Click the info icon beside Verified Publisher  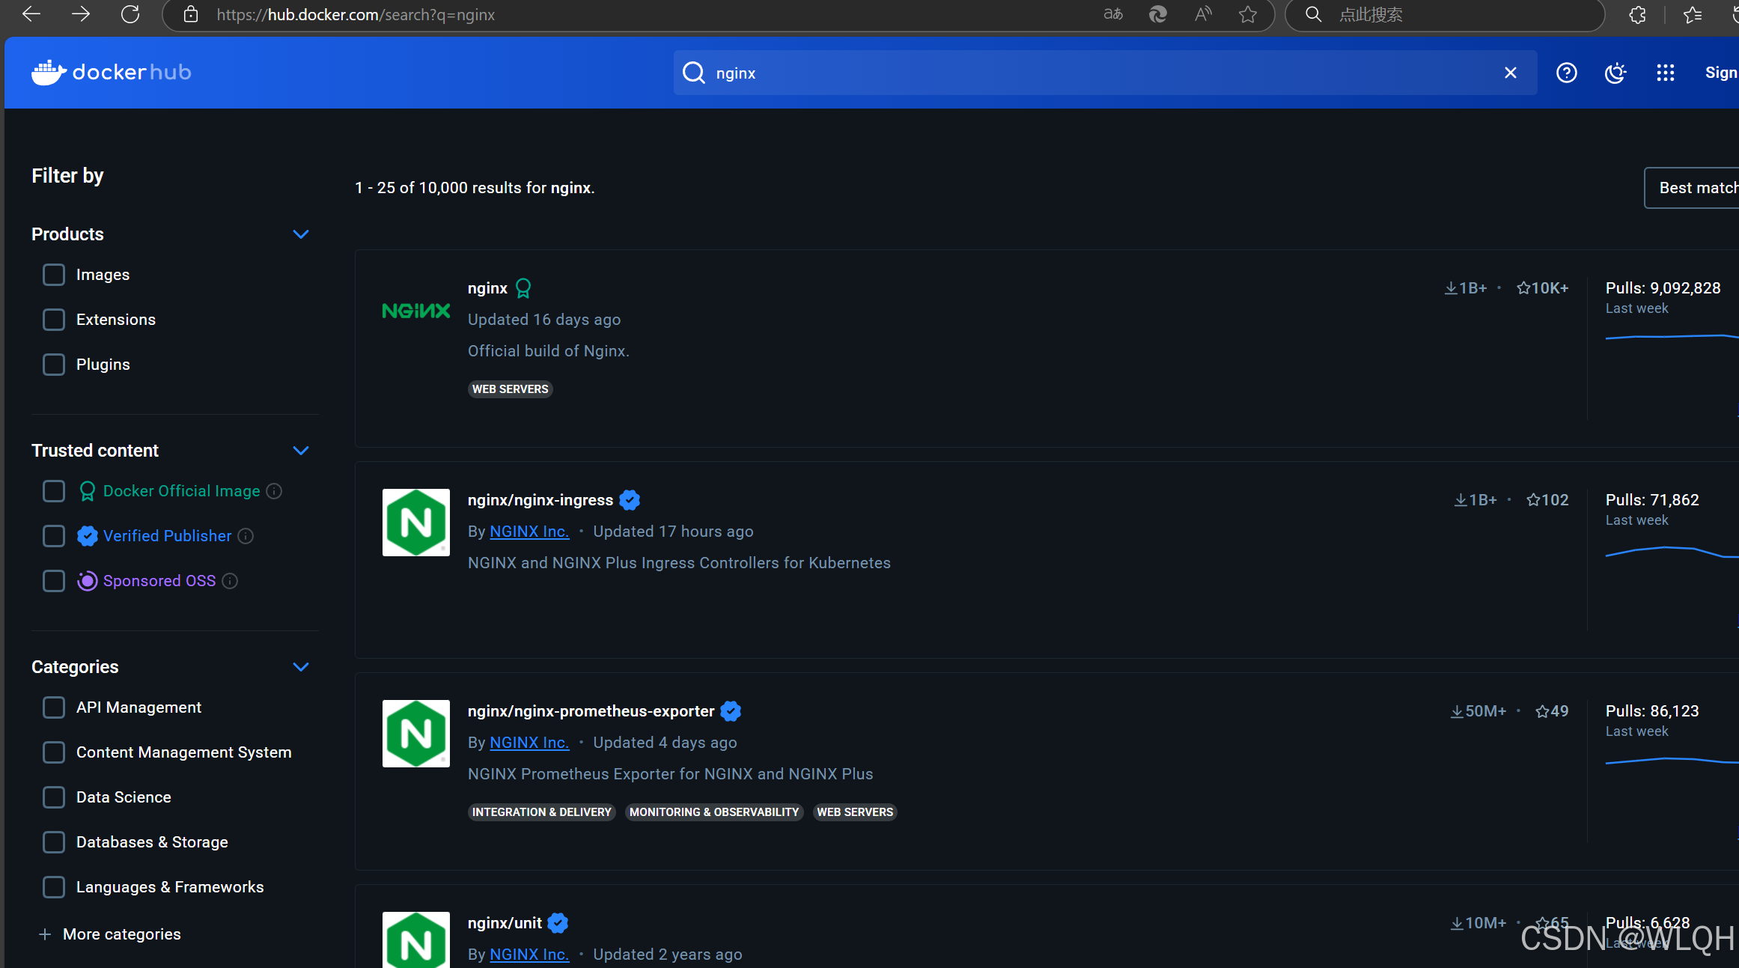click(x=246, y=536)
